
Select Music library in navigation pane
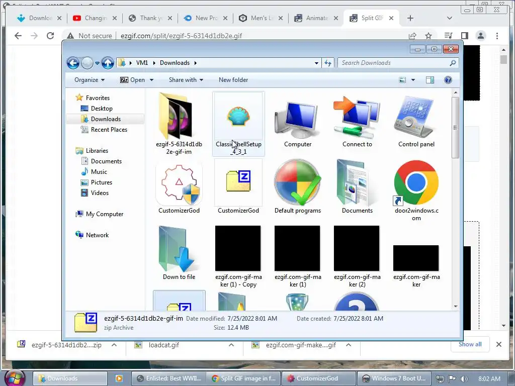[99, 172]
